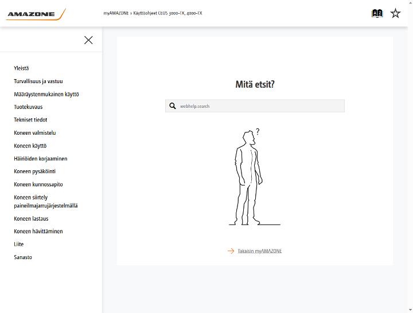The width and height of the screenshot is (413, 313).
Task: Open the A-Z glossary book icon
Action: (x=377, y=13)
